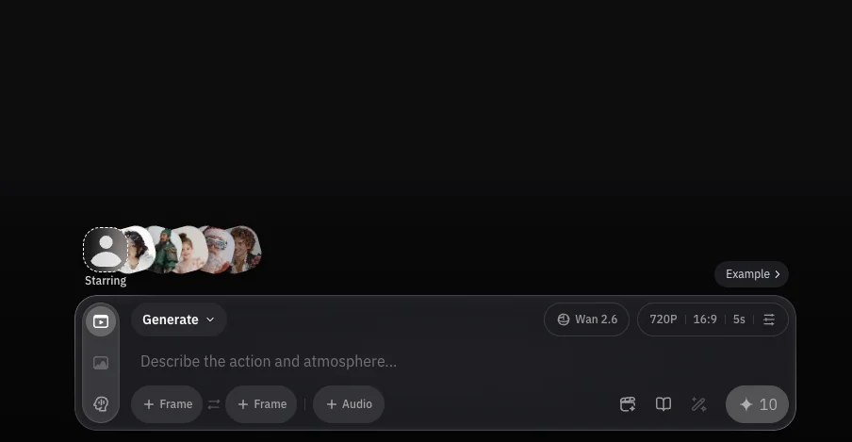This screenshot has width=852, height=442.
Task: Add the second Frame image
Action: point(261,404)
